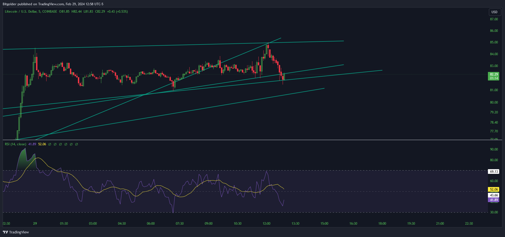Click the 12:00 time axis label

(266, 224)
